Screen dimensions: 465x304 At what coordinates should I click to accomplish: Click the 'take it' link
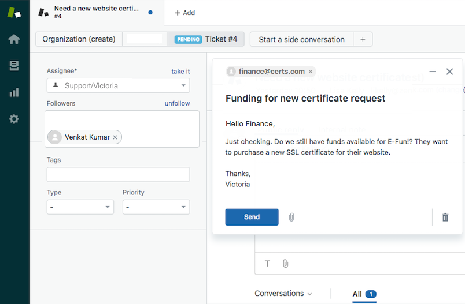180,71
